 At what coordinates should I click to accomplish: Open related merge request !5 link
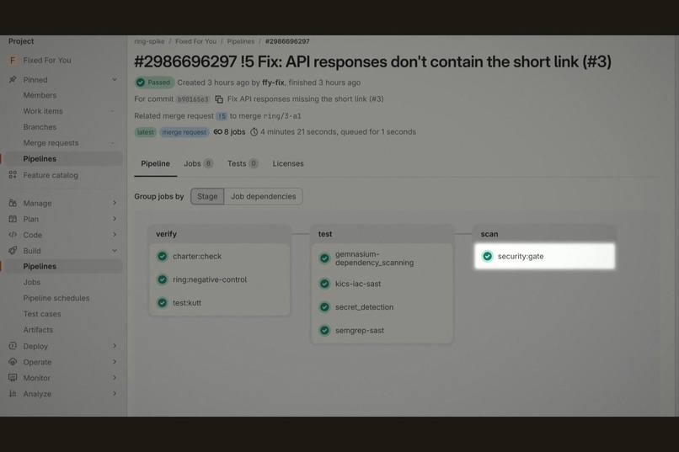coord(222,116)
